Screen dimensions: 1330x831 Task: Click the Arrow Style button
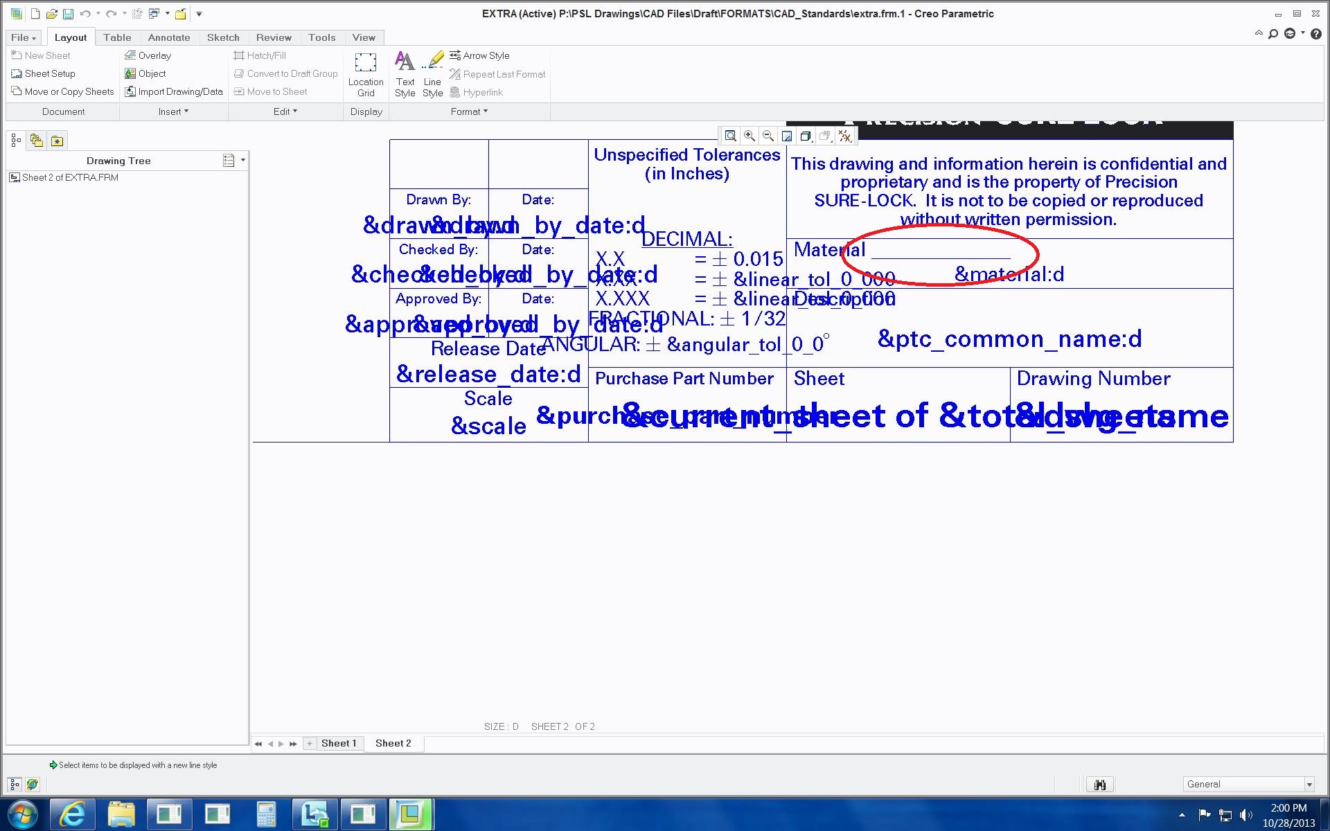point(479,55)
